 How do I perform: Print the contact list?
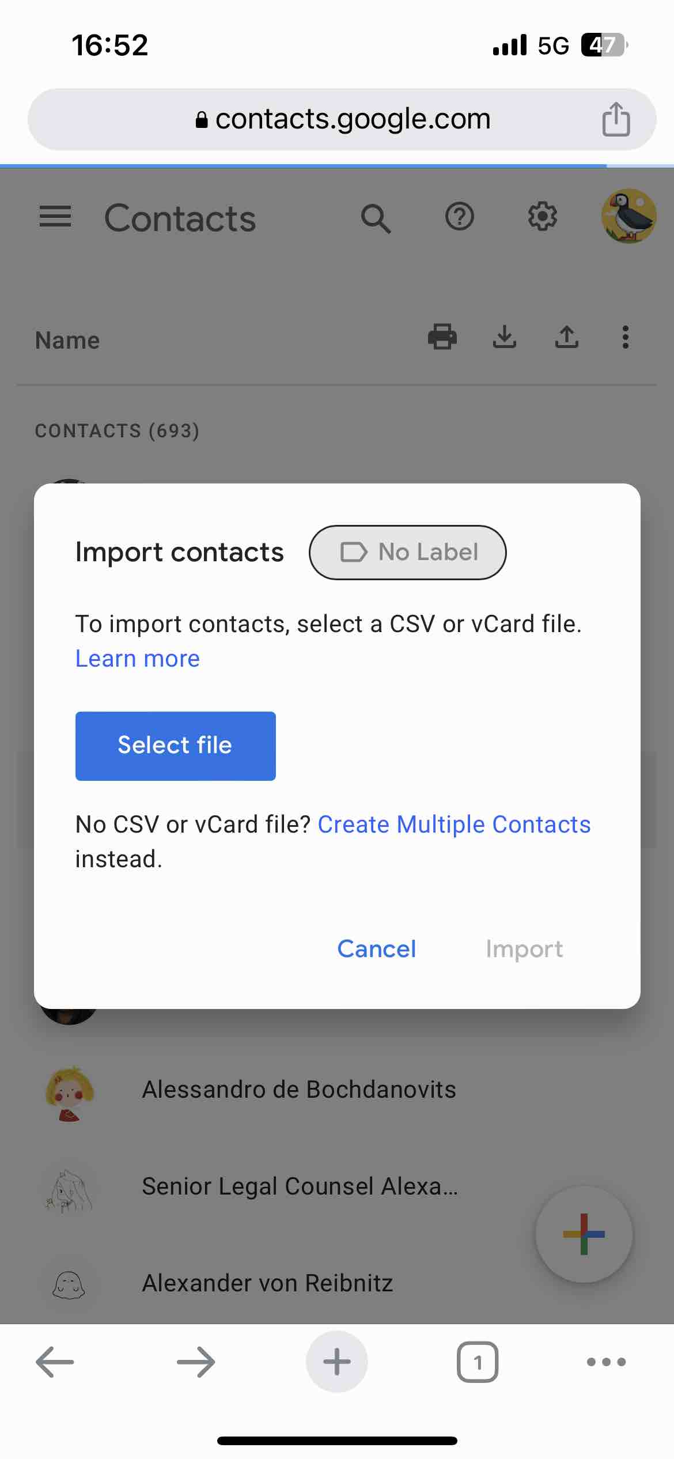point(442,338)
